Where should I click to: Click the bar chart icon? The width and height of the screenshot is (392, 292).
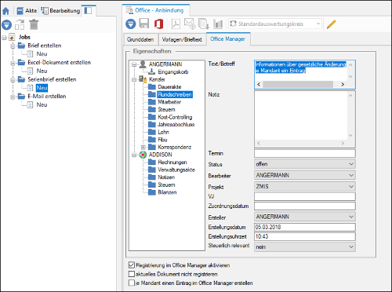pos(218,24)
